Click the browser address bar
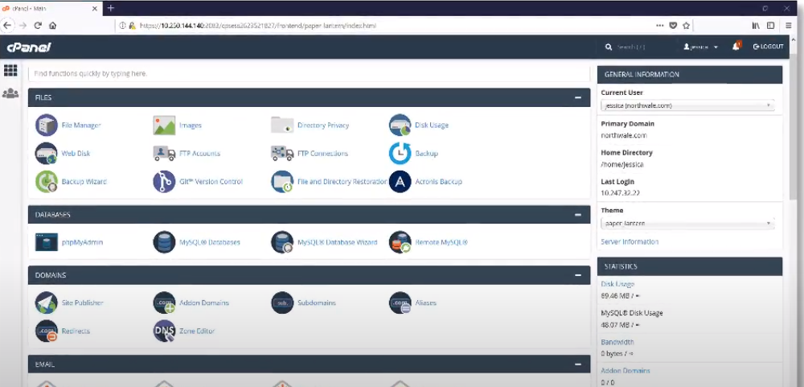The image size is (804, 387). click(384, 25)
